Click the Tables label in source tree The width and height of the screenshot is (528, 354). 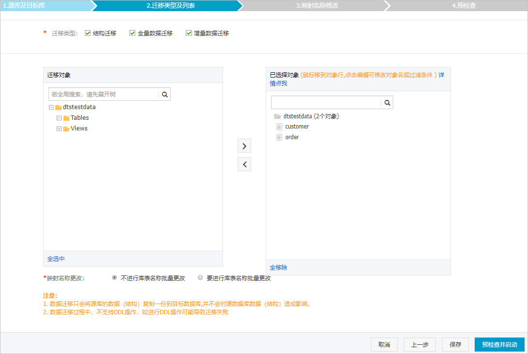click(x=80, y=118)
